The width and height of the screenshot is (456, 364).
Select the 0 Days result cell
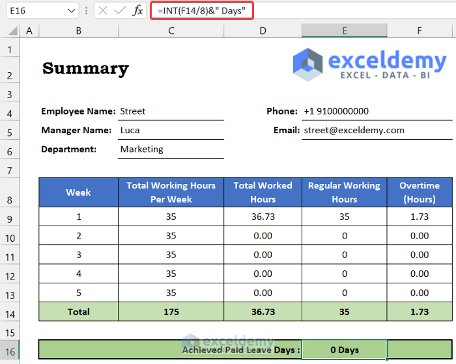coord(345,350)
